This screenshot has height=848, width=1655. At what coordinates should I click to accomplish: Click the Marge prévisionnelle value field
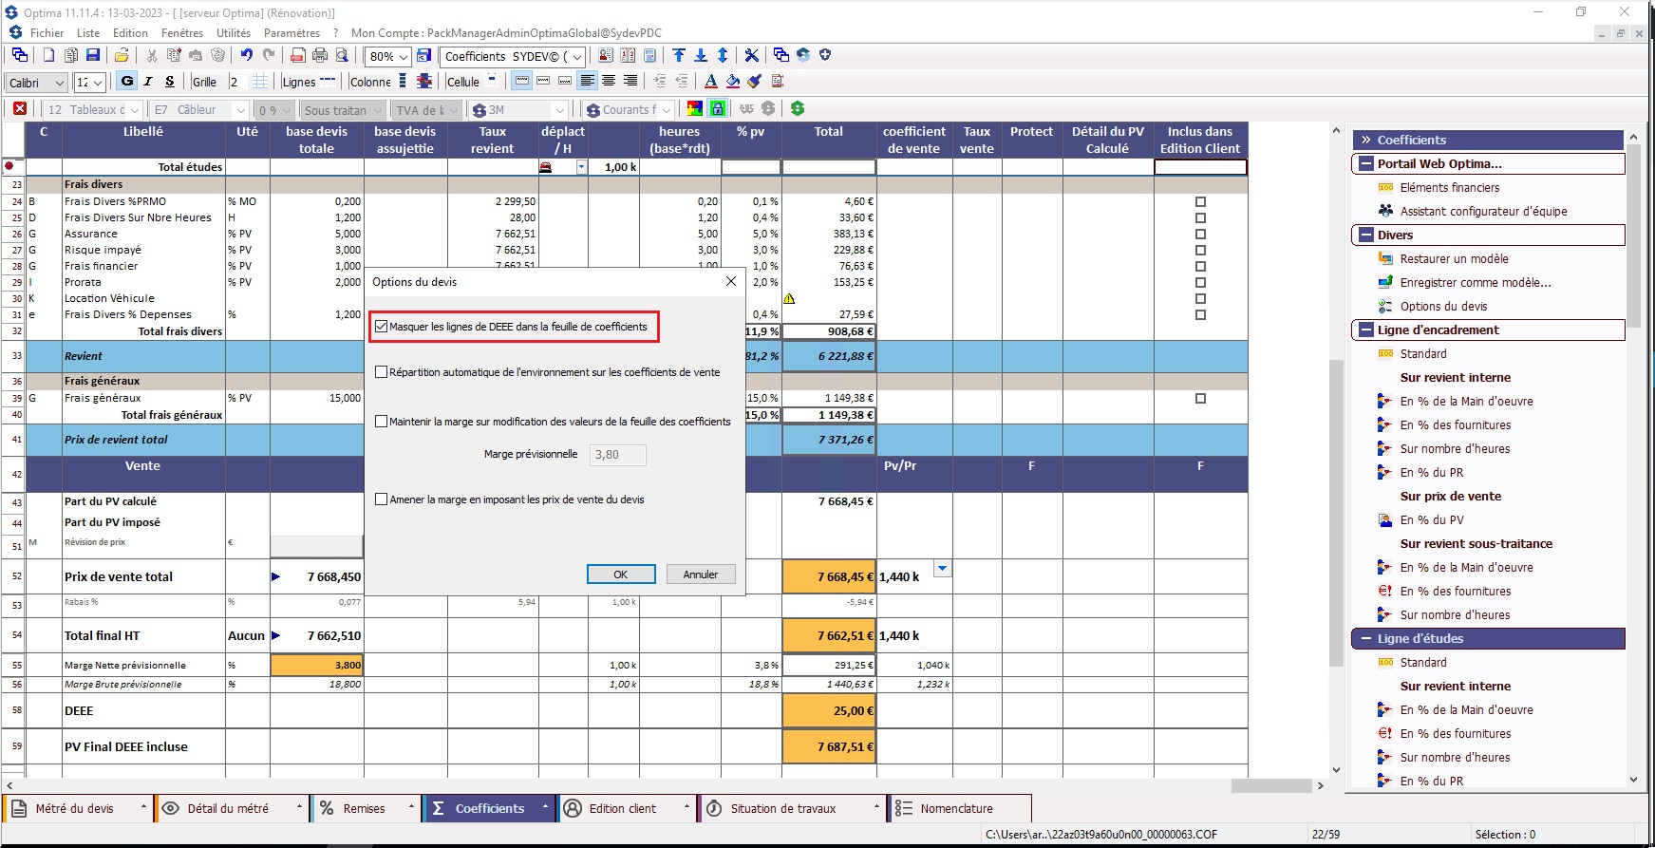pyautogui.click(x=618, y=455)
